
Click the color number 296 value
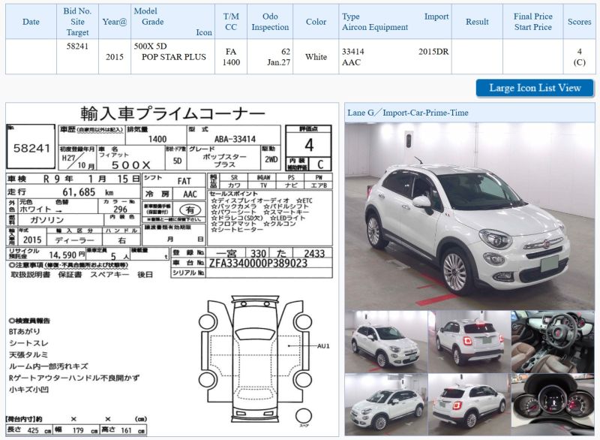click(x=120, y=209)
